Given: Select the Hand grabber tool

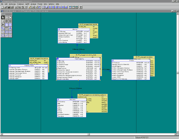Looking at the screenshot, I should [x=10, y=17].
